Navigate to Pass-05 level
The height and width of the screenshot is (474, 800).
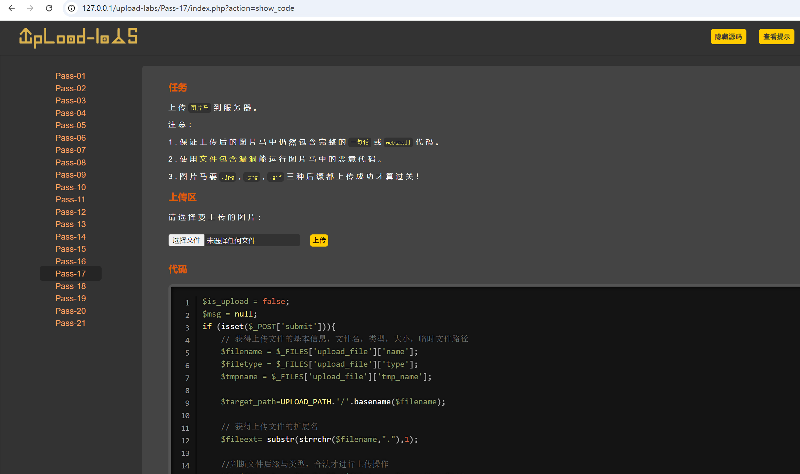tap(70, 125)
